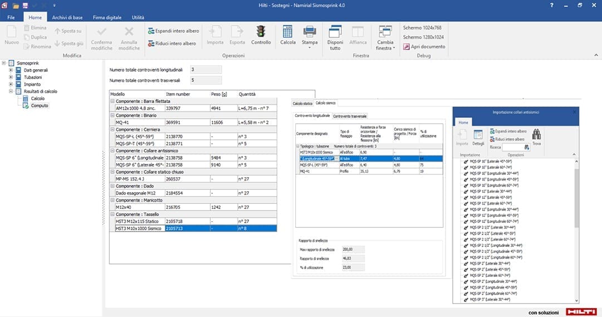The height and width of the screenshot is (317, 602).
Task: Select the MQ-41 table row
Action: [196, 123]
